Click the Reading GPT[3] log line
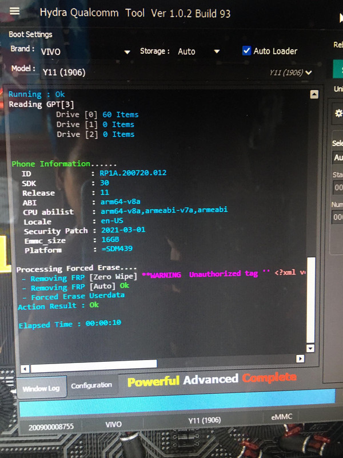 coord(41,104)
